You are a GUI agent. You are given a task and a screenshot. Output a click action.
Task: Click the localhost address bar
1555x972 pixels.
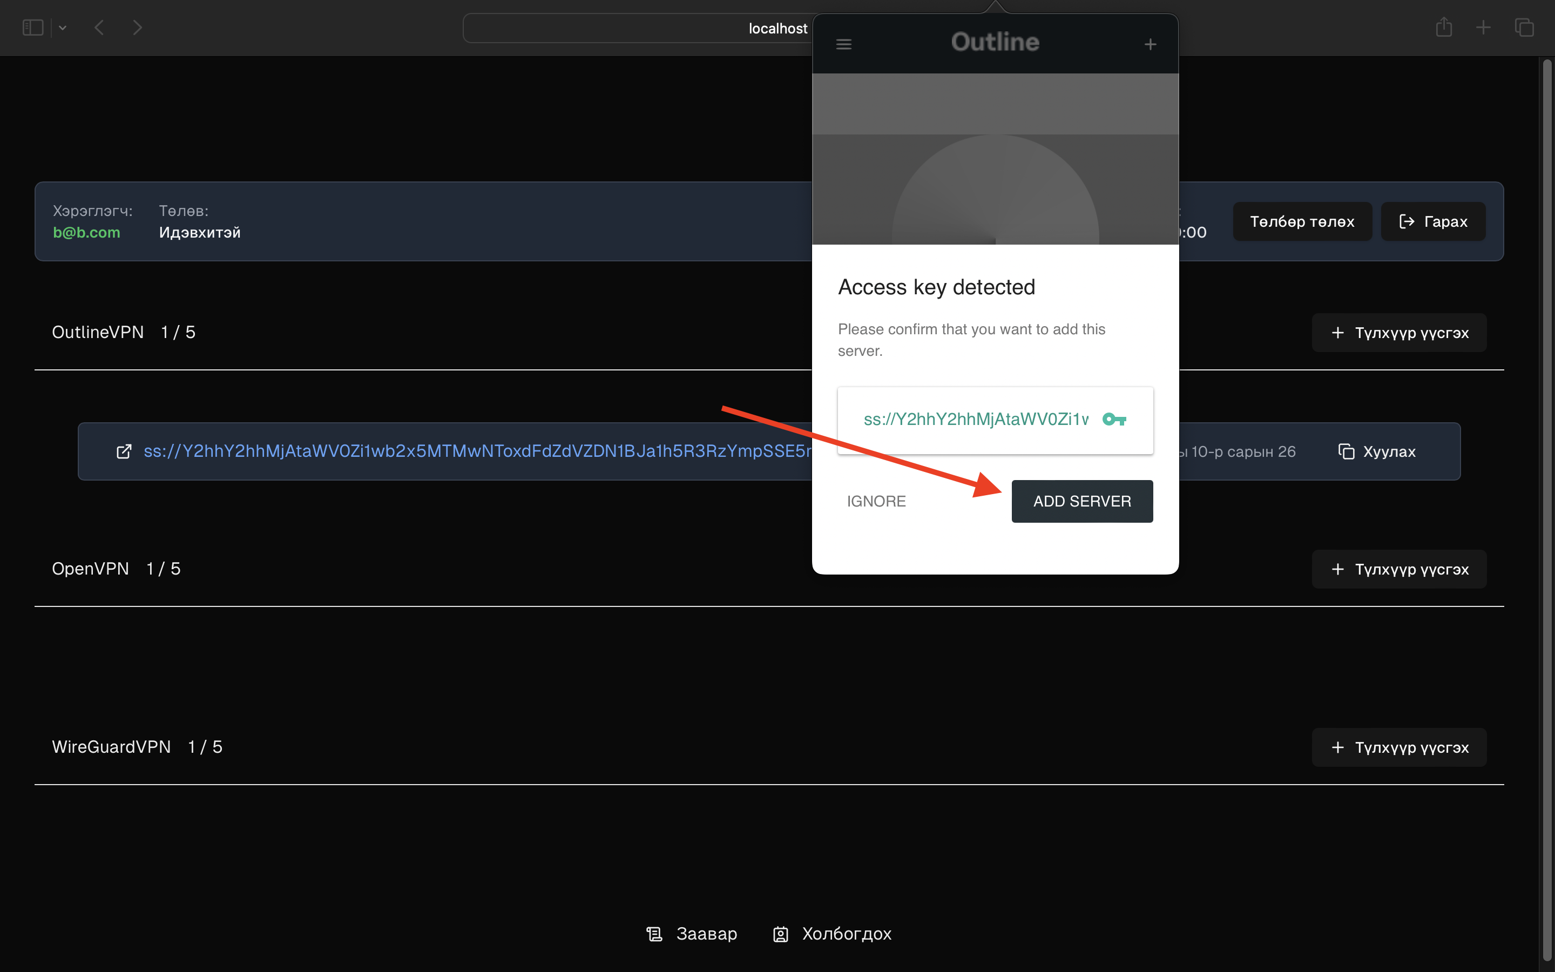[x=638, y=28]
